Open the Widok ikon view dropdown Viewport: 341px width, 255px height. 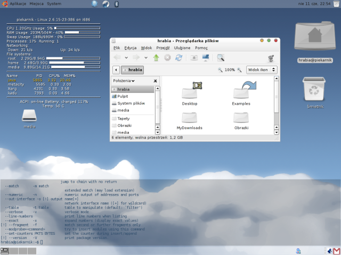(x=262, y=70)
